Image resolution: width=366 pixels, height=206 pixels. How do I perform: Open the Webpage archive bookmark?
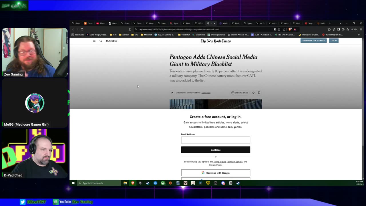(x=216, y=35)
